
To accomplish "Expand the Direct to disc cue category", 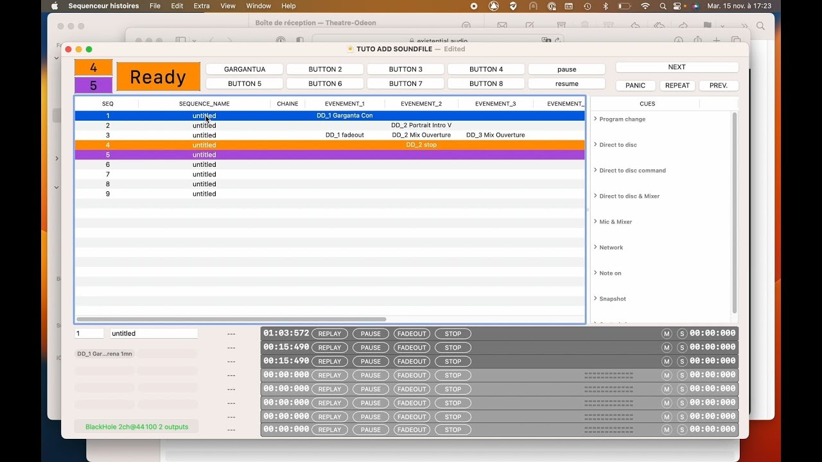I will click(595, 144).
